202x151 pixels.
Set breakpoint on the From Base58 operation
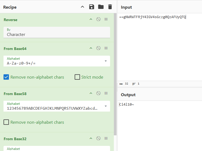click(x=106, y=93)
